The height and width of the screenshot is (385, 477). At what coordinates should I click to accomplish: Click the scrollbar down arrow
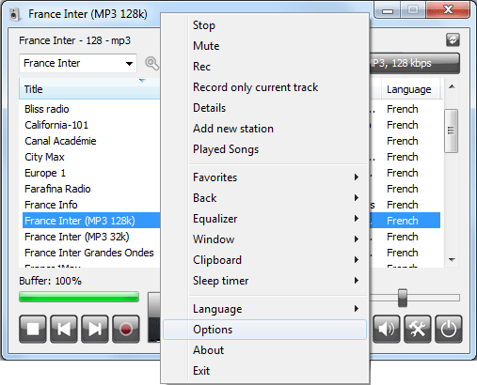(x=452, y=260)
